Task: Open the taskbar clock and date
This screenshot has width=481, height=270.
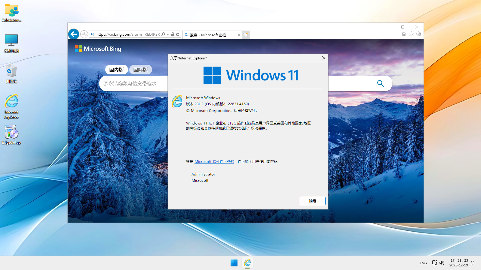Action: point(459,263)
